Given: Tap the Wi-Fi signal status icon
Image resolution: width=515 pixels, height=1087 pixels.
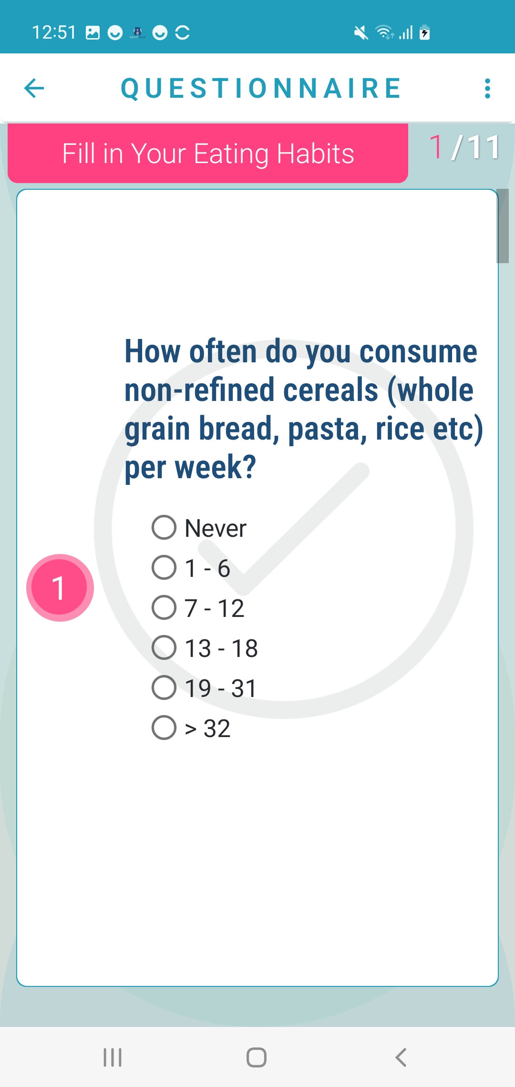Looking at the screenshot, I should [384, 32].
